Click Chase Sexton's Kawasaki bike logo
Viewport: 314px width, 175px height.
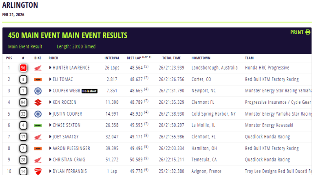38,125
